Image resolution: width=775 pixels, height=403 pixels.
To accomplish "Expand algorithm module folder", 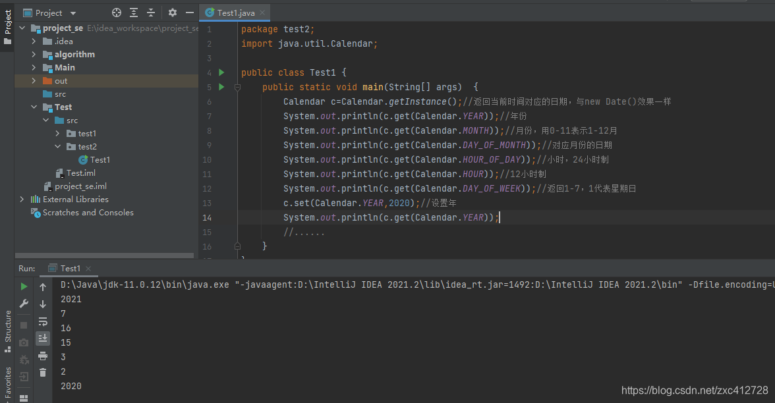I will (x=34, y=54).
